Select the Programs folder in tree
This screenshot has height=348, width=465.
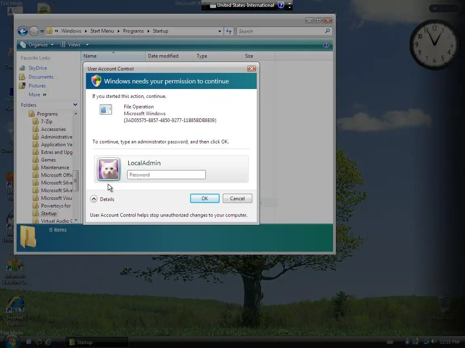43,114
